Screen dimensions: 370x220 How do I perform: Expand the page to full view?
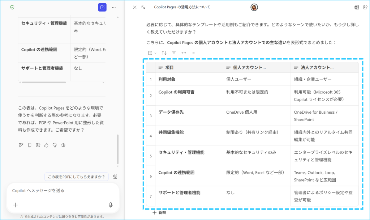[143, 7]
